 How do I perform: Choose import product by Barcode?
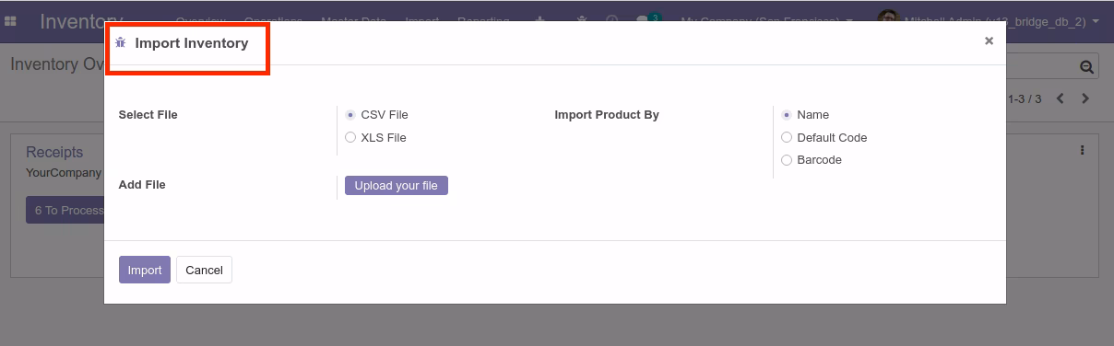click(x=787, y=160)
